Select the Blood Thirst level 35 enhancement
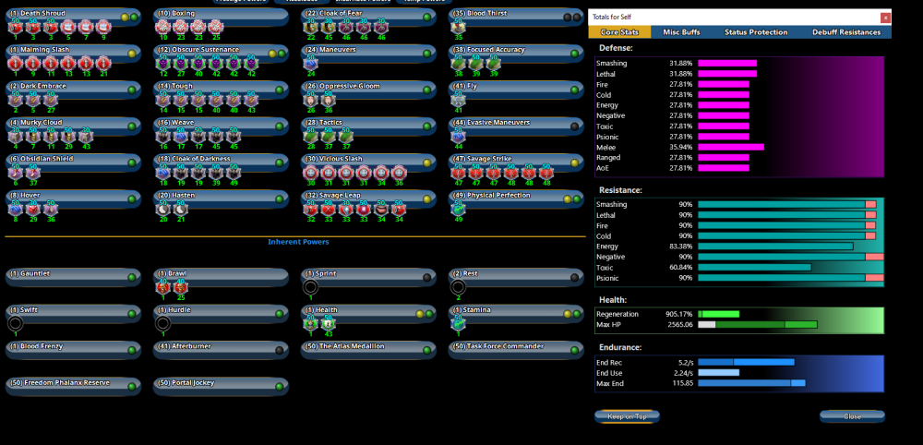Screen dimensions: 923x445 tap(459, 28)
